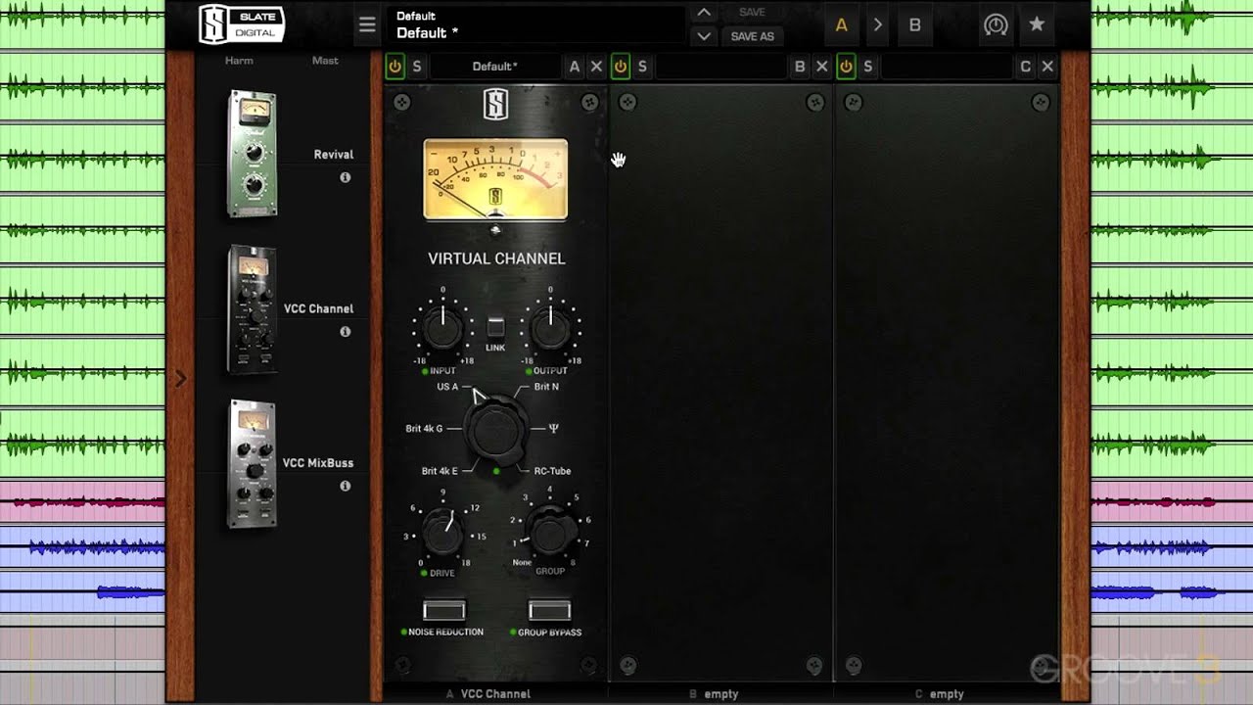This screenshot has height=705, width=1253.
Task: Open the slot B preset dropdown
Action: [x=721, y=67]
